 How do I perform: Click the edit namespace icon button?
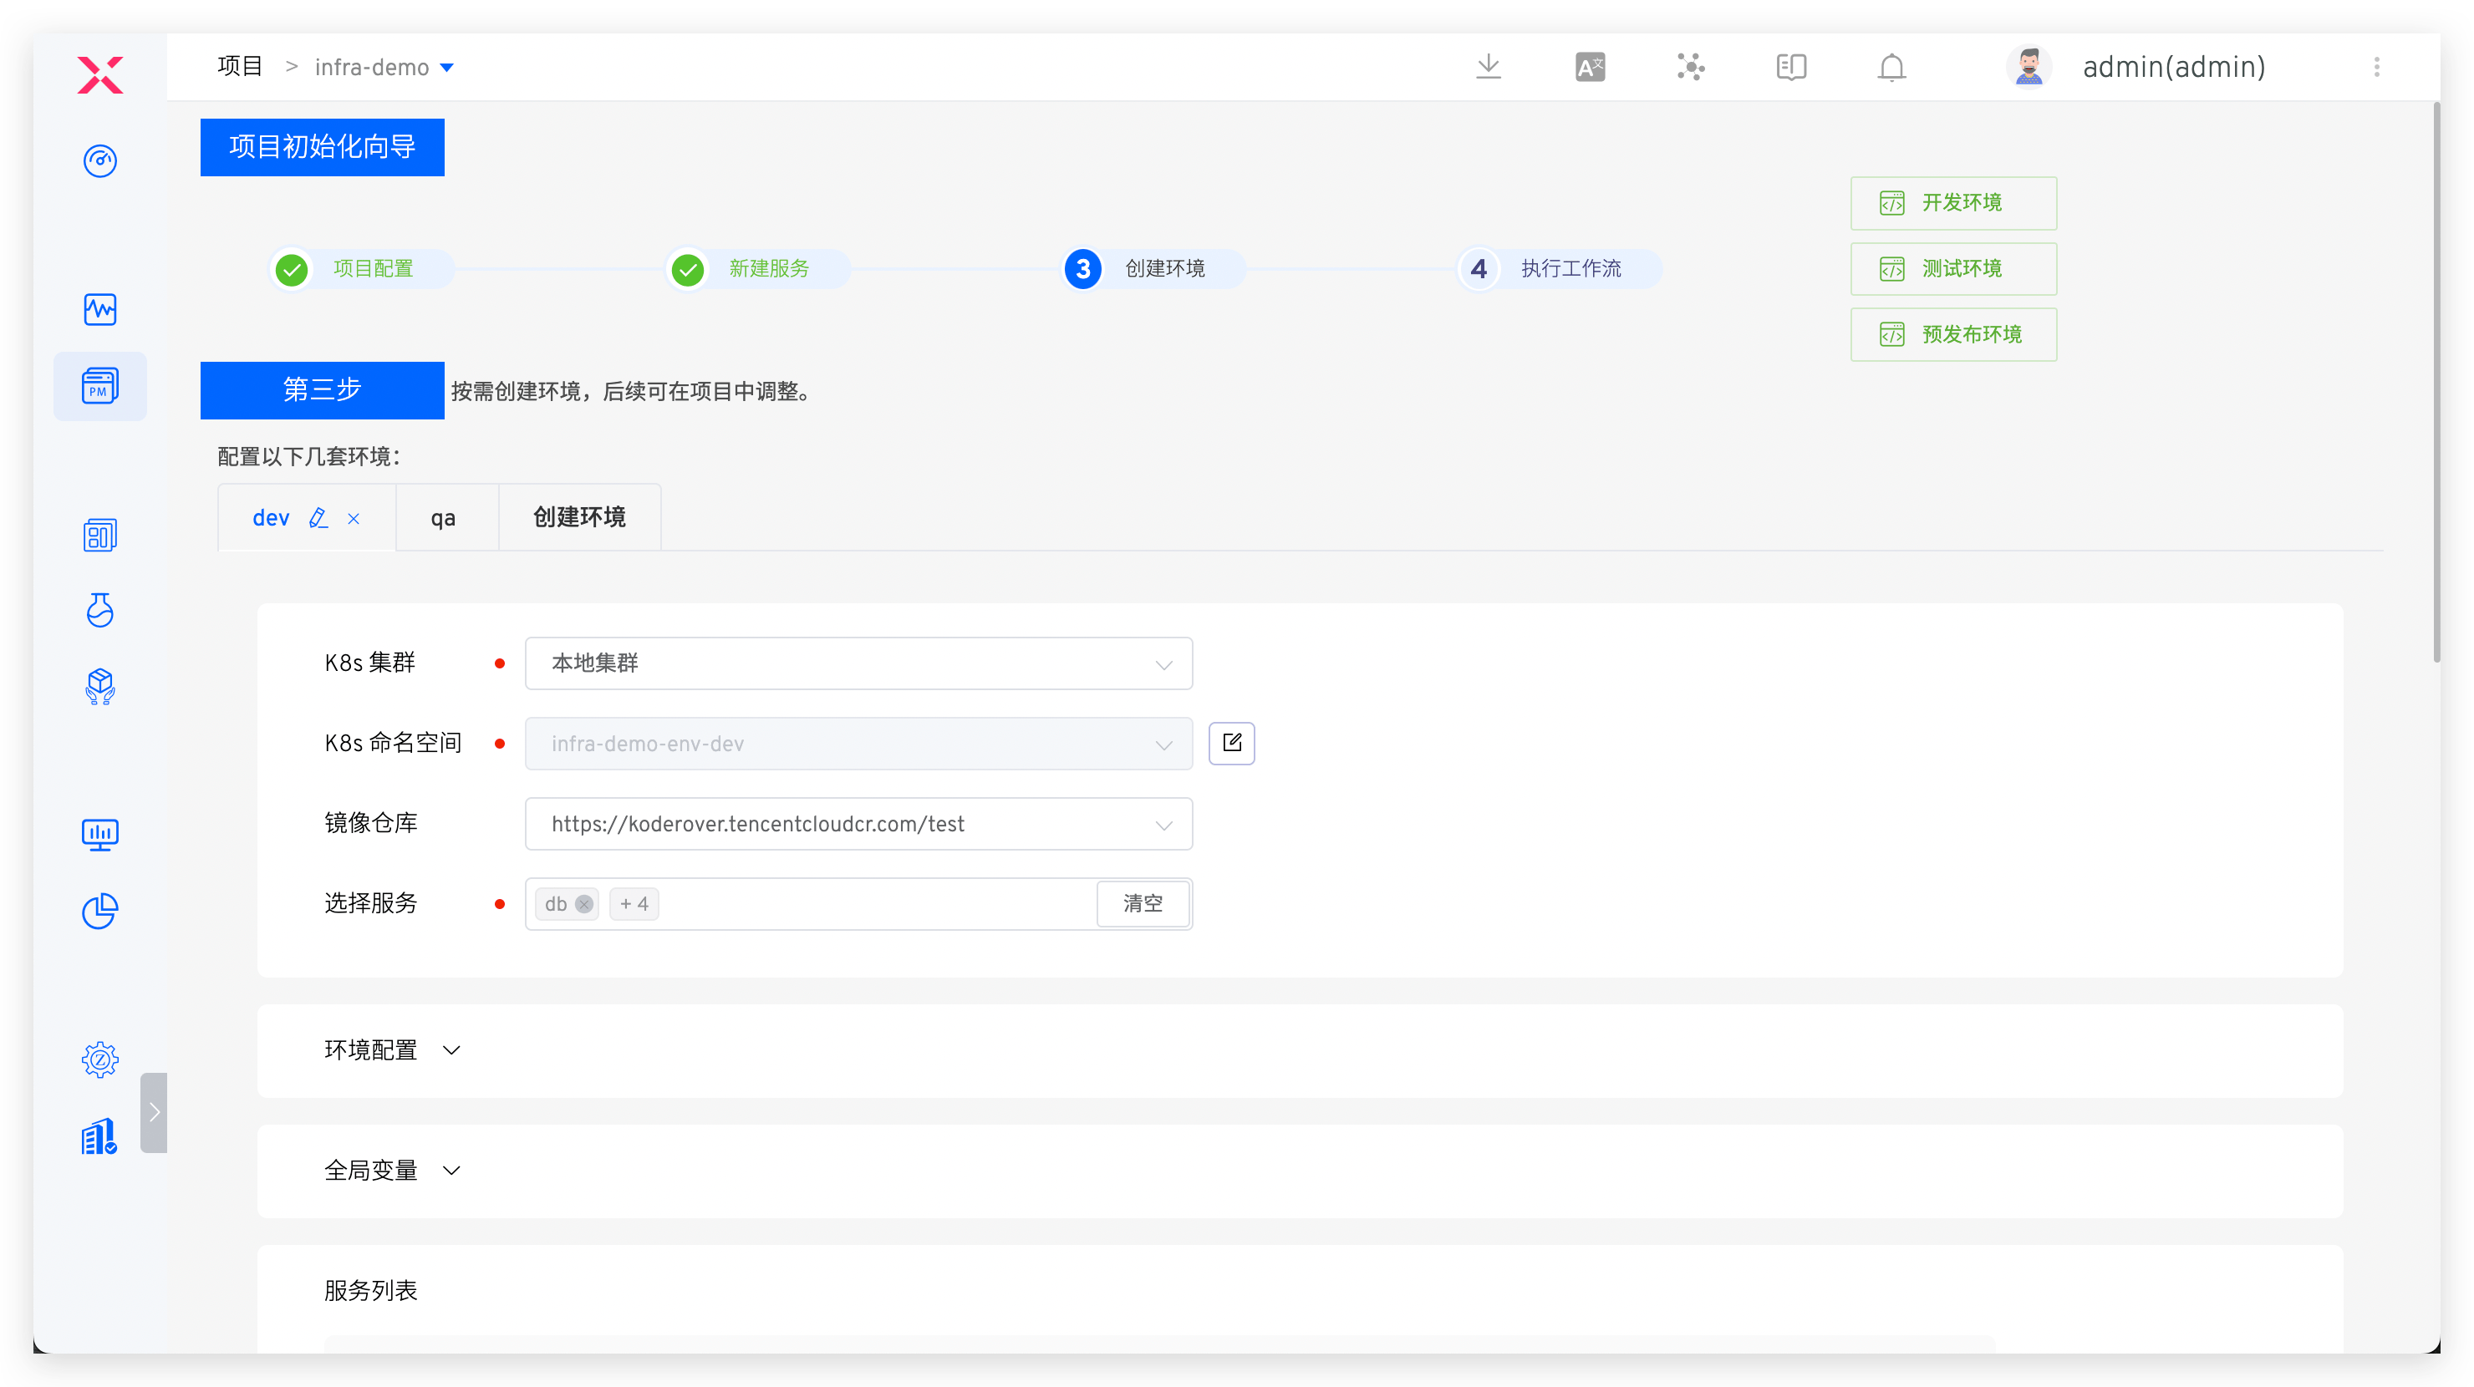[x=1231, y=742]
